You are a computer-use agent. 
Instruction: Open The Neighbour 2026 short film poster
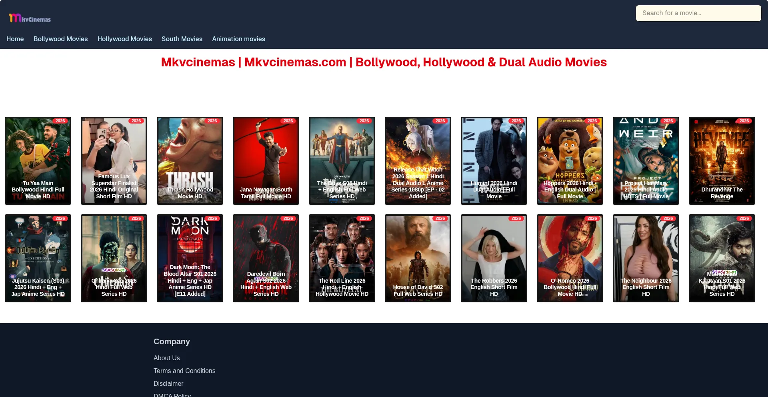coord(646,258)
